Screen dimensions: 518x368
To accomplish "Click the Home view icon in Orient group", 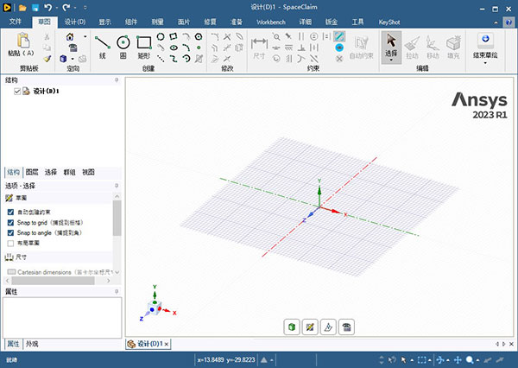I will click(70, 37).
